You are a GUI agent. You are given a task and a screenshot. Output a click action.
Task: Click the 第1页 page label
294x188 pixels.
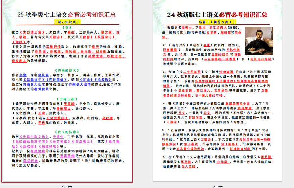click(67, 186)
